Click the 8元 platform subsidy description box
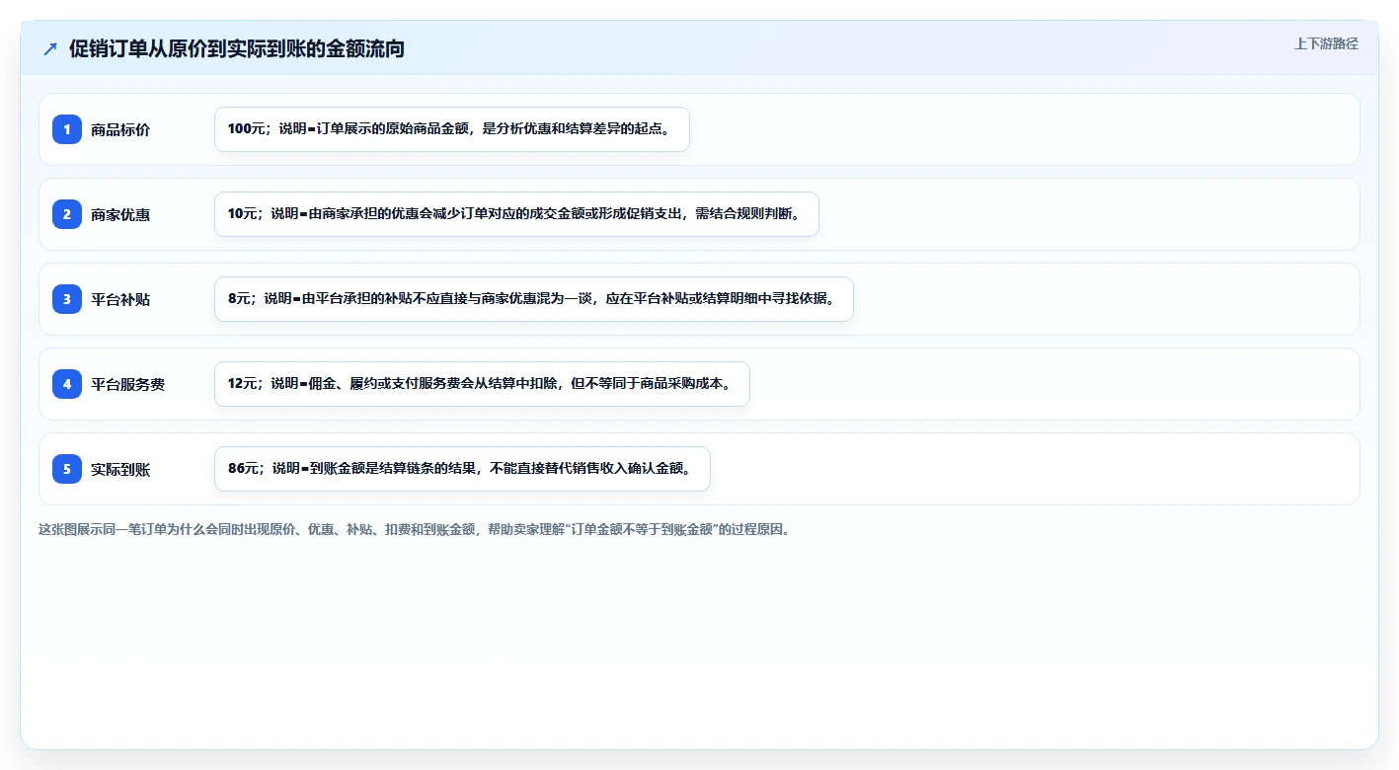Viewport: 1399px width, 770px height. click(534, 299)
